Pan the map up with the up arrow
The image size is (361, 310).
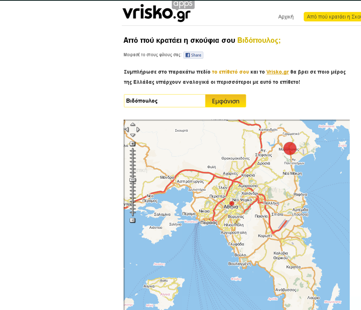point(133,125)
